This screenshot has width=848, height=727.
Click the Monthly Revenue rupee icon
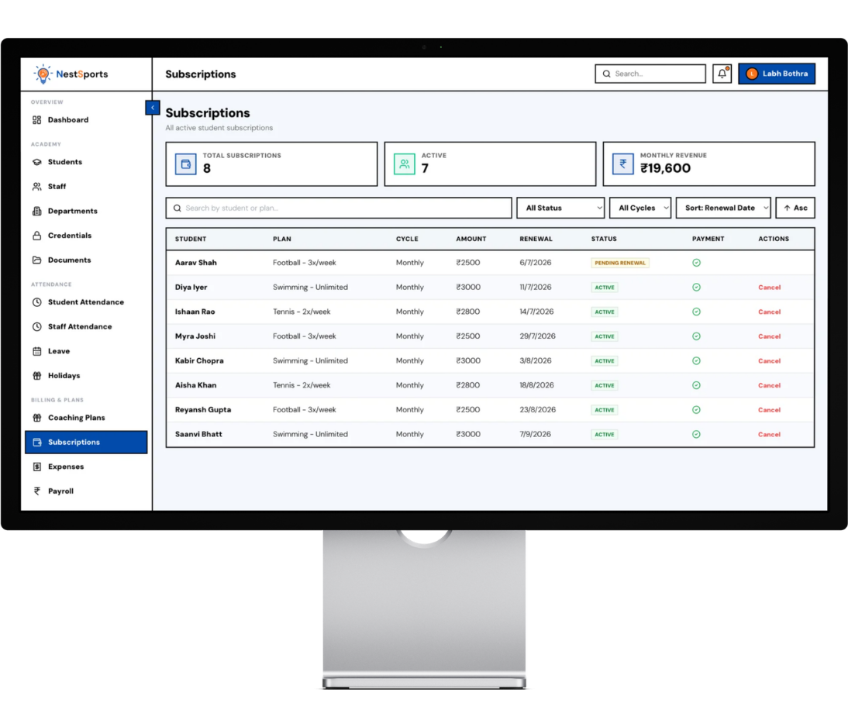(x=622, y=164)
